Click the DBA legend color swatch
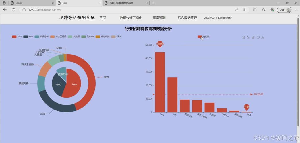 pyautogui.click(x=113, y=37)
